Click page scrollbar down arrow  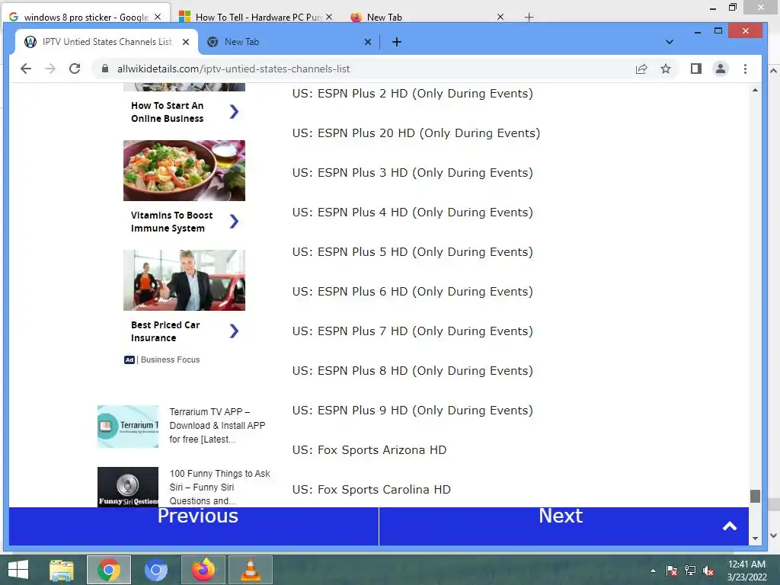click(x=755, y=539)
